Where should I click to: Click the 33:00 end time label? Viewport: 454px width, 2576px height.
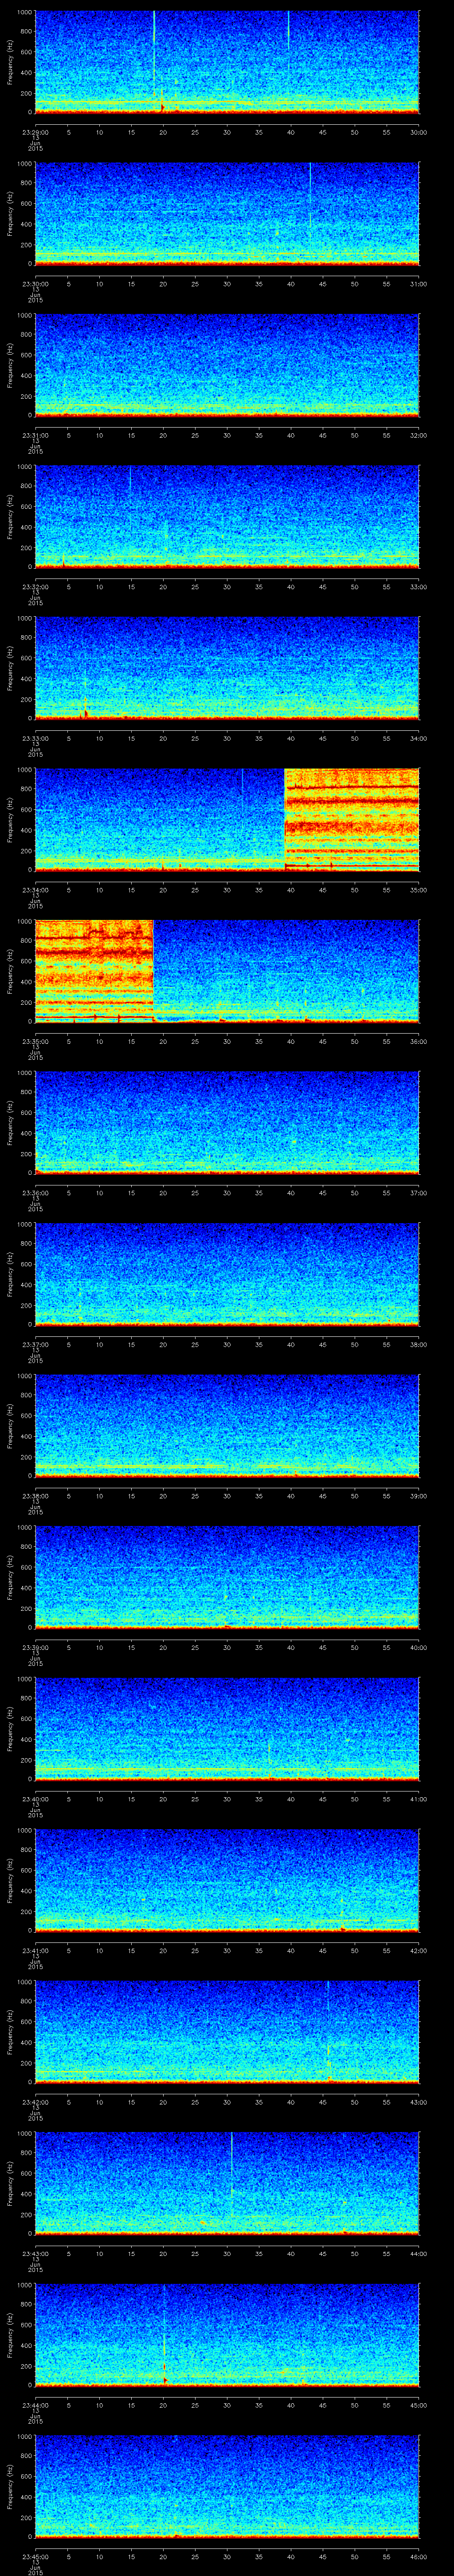pyautogui.click(x=418, y=586)
